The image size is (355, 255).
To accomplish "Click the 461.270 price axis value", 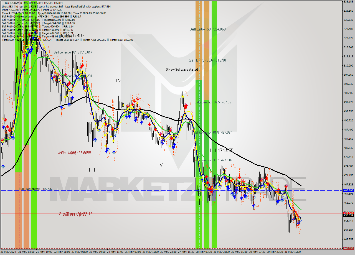I will [348, 203].
